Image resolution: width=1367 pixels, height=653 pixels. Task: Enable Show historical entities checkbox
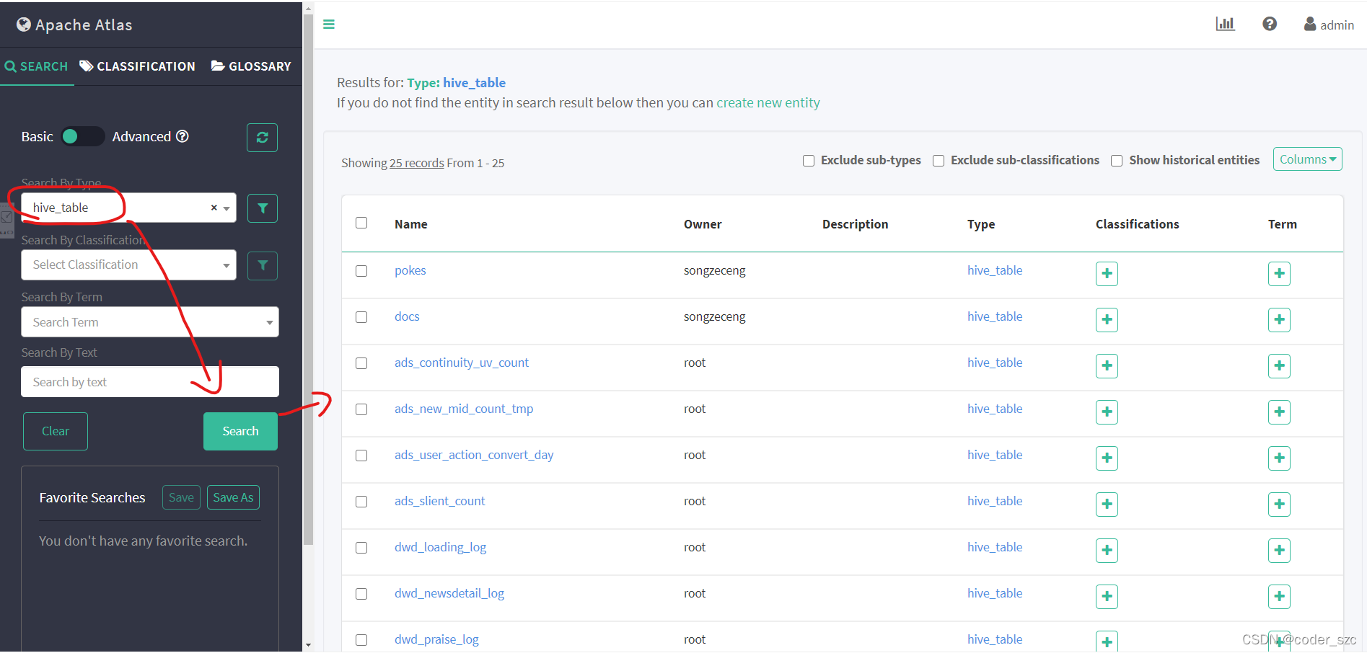click(1117, 161)
